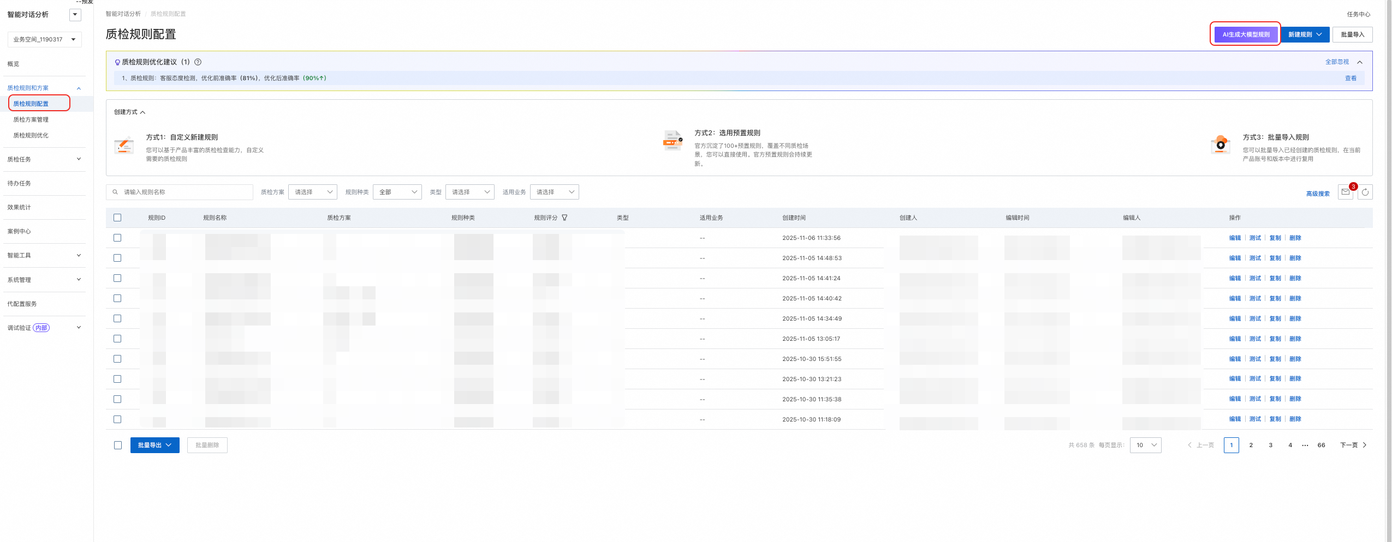Screen dimensions: 1392x542
Task: Click the refresh icon beside the mail icon
Action: [x=1365, y=192]
